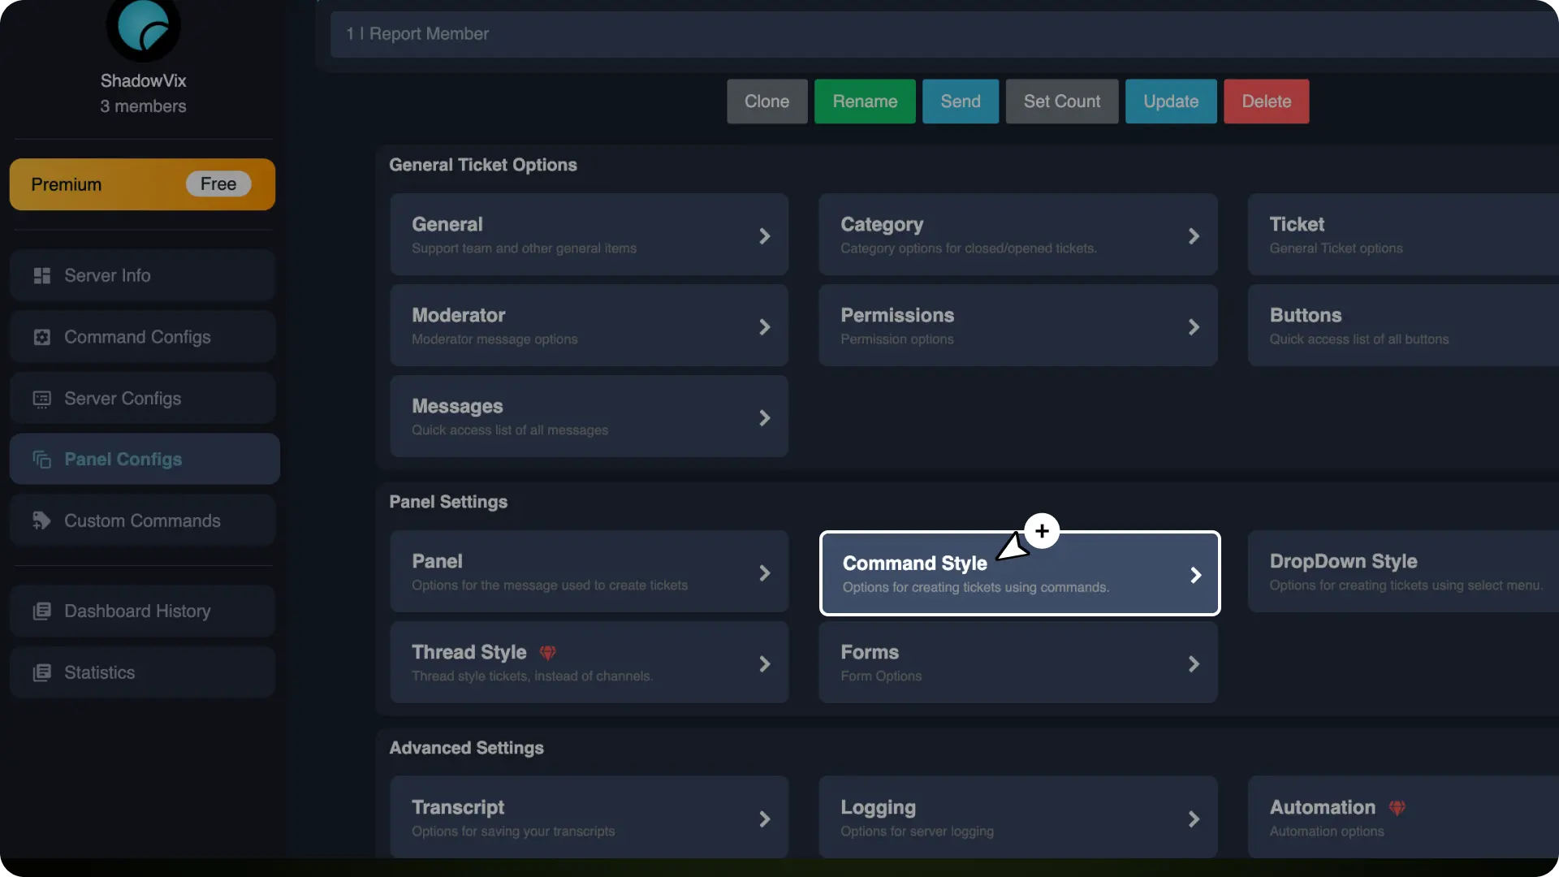Click the Set Count button
Image resolution: width=1559 pixels, height=877 pixels.
1062,102
